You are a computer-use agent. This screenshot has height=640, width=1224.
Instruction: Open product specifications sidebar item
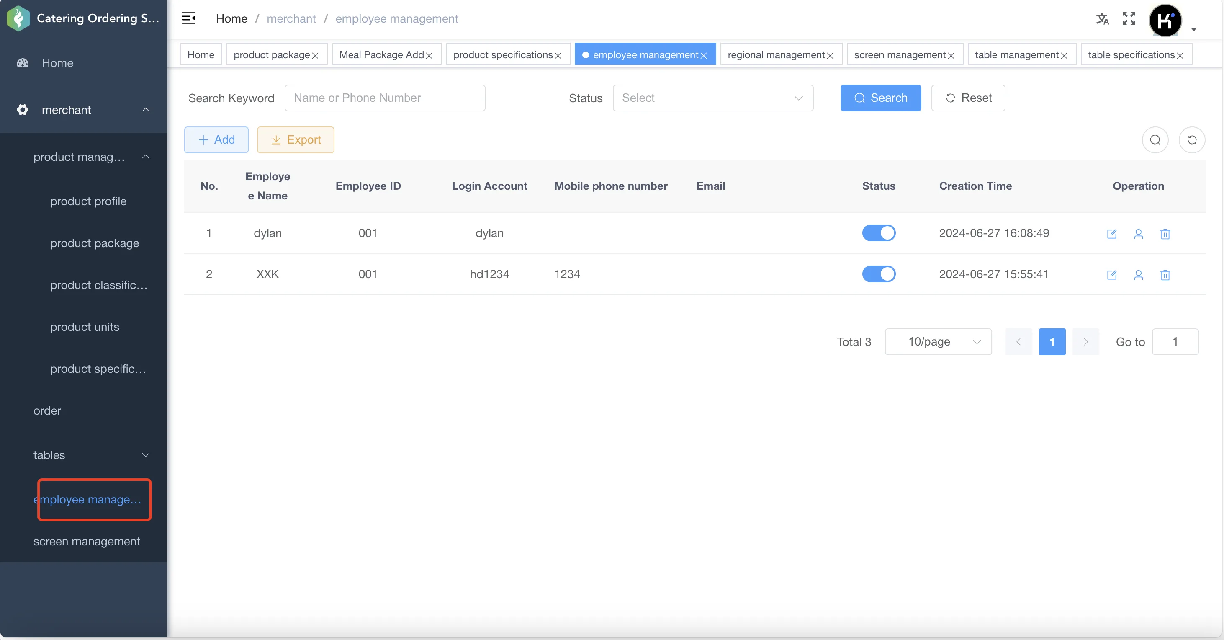(98, 369)
